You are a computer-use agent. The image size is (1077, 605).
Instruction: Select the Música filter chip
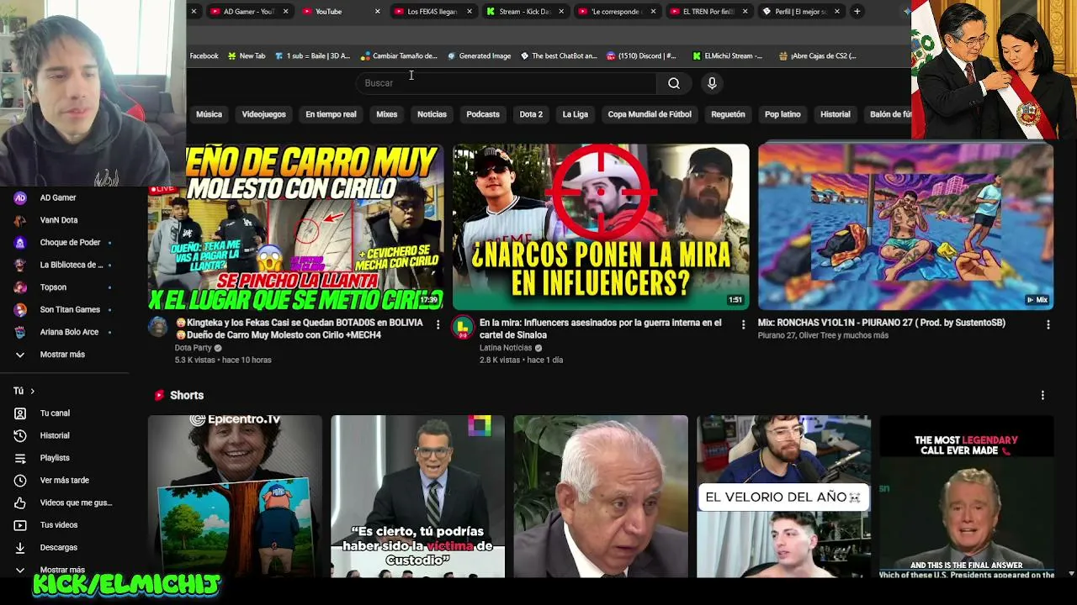point(210,114)
